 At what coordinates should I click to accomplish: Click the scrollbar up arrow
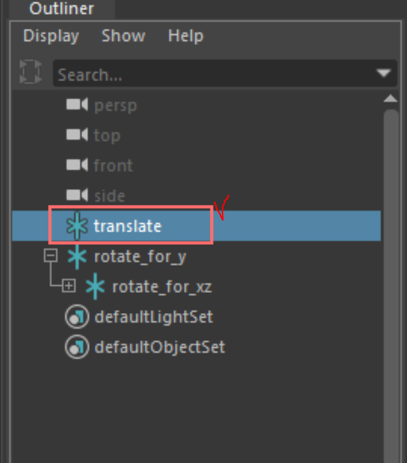(391, 98)
